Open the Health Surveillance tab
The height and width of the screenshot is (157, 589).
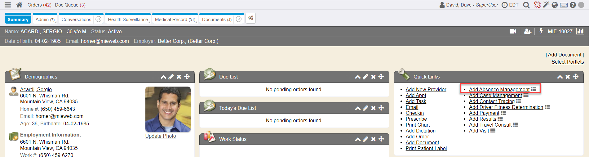coord(128,19)
